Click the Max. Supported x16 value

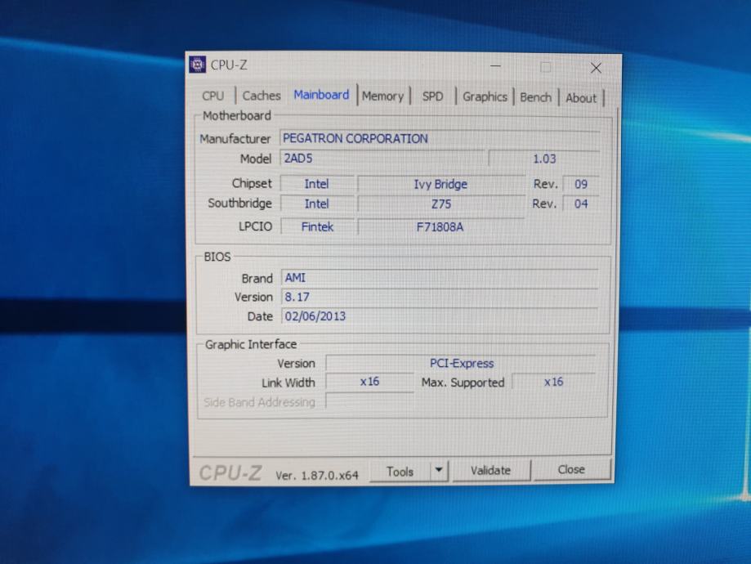(554, 382)
